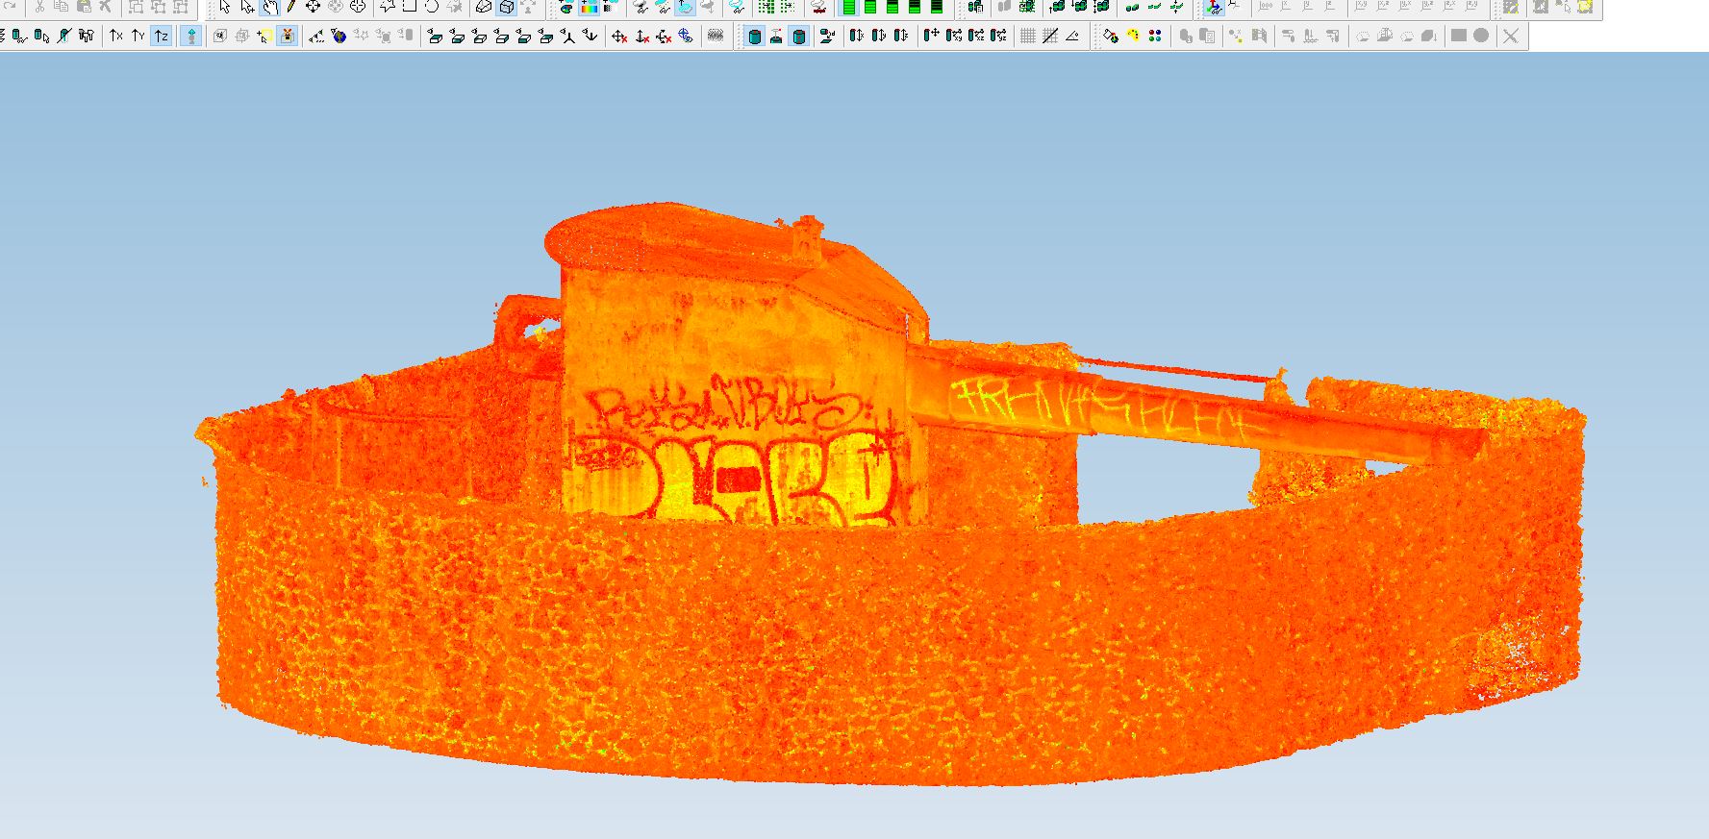Toggle the red-blue axes coordinate system button
The image size is (1709, 839).
(1213, 7)
